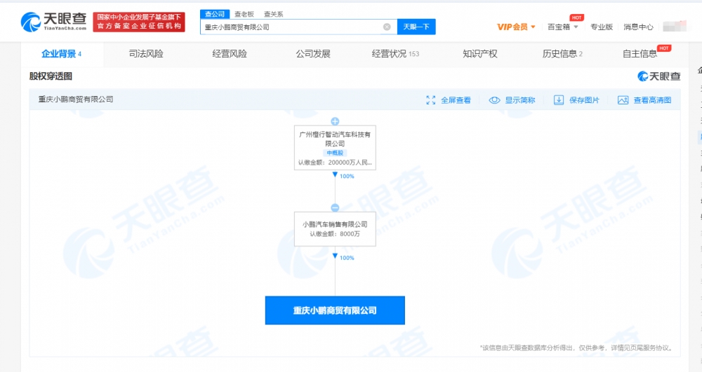Click the save image (保存图片) download icon
The height and width of the screenshot is (372, 702).
click(559, 100)
